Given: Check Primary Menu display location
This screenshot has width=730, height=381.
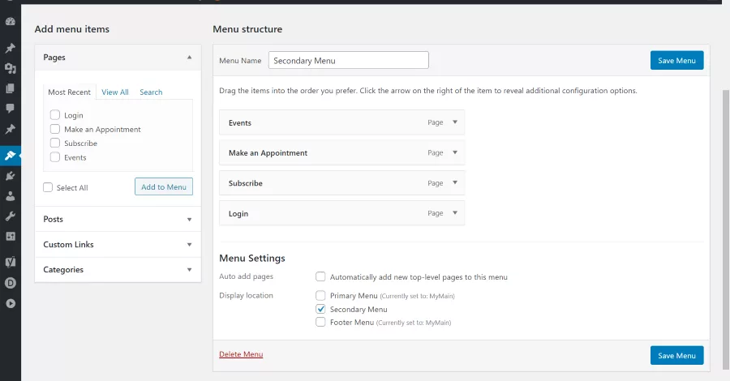Looking at the screenshot, I should pos(320,295).
